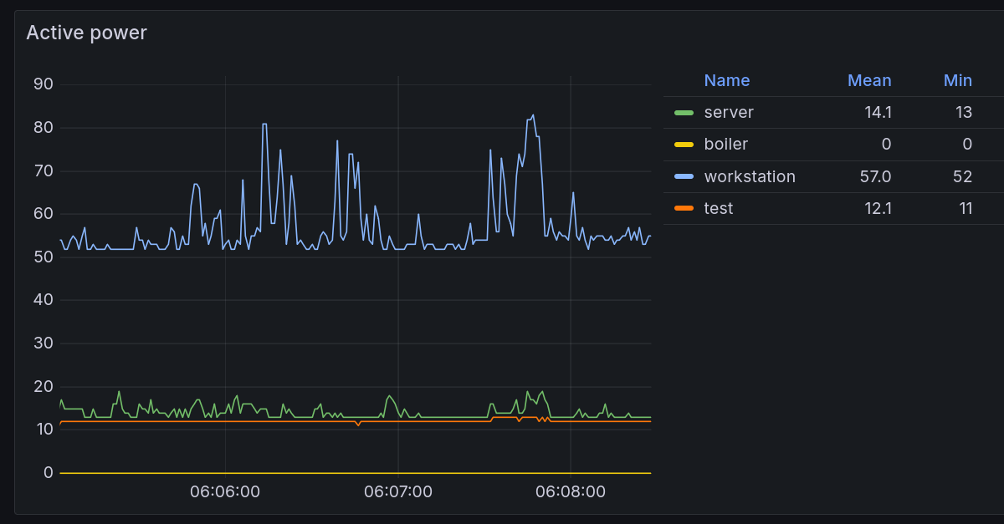Click the 06:07:00 time axis label
This screenshot has width=1004, height=524.
[398, 491]
